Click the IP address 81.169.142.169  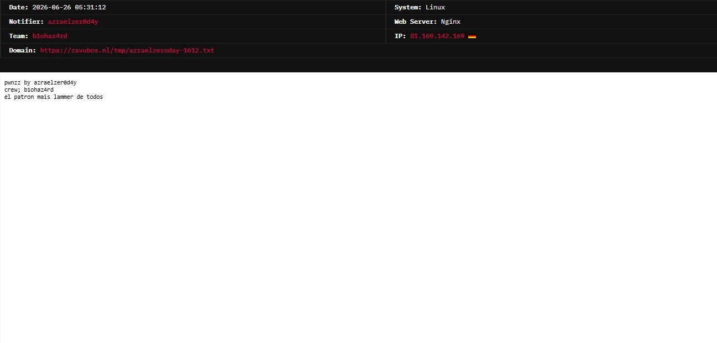(437, 36)
